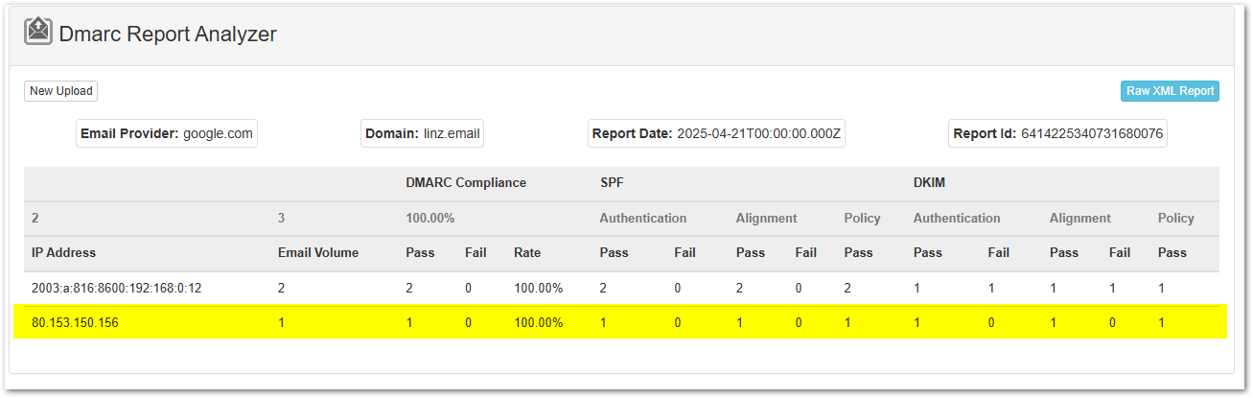The width and height of the screenshot is (1253, 398).
Task: Click the IP Address column header
Action: click(63, 253)
